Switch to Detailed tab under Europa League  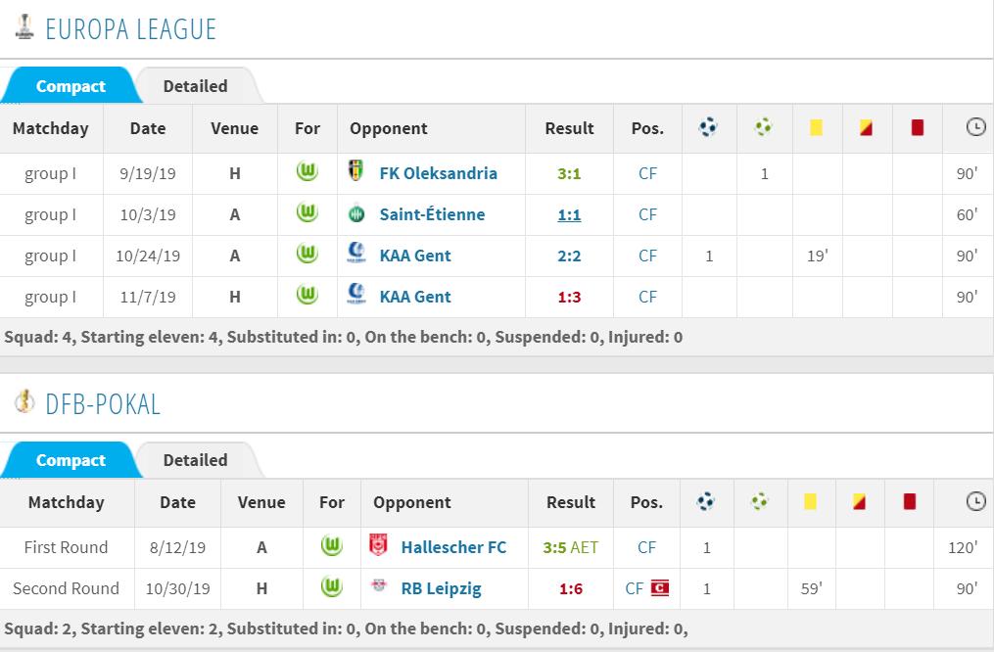pyautogui.click(x=195, y=86)
